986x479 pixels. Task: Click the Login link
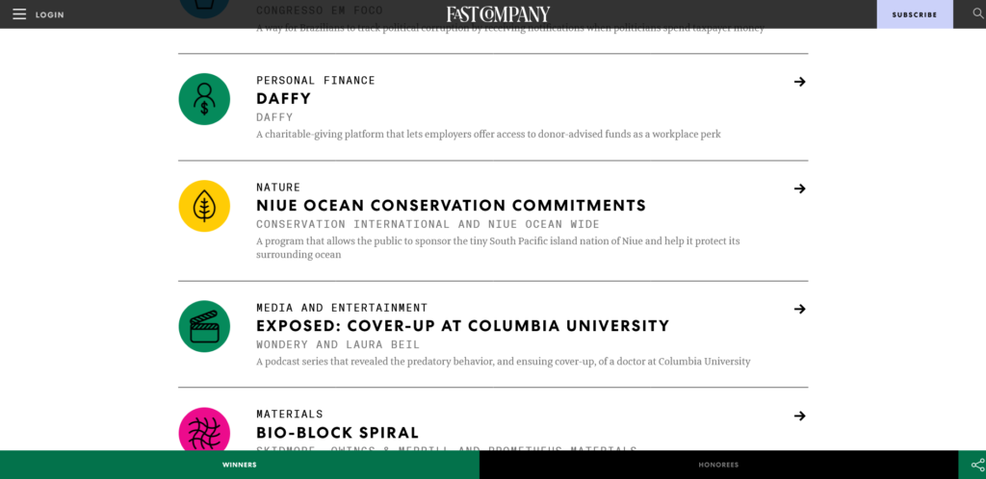[x=49, y=14]
